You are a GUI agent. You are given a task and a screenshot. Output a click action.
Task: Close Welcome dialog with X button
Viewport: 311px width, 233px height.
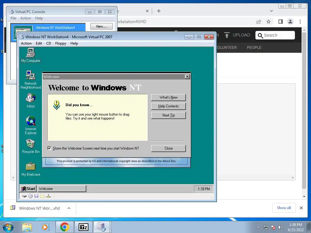(187, 77)
